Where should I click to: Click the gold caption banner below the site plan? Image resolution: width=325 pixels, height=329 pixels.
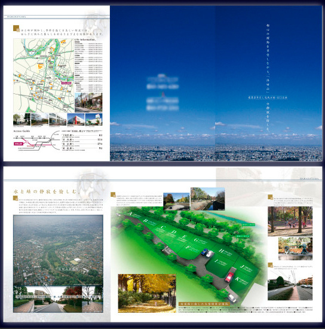204,304
